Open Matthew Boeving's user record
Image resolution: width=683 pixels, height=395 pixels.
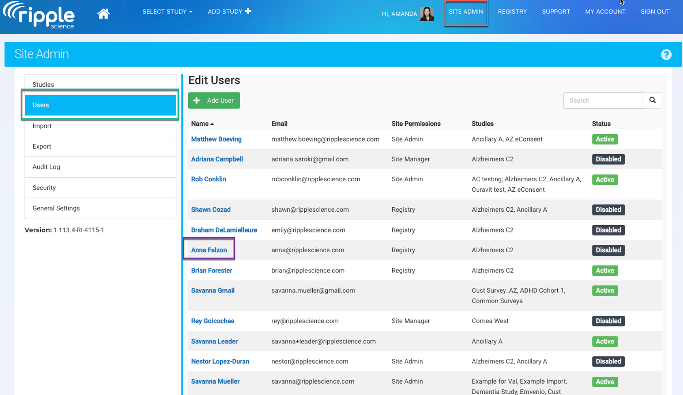[x=216, y=139]
